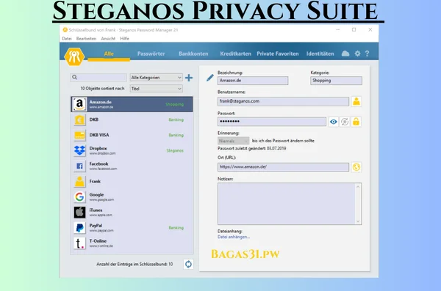Select the Frank entry name
441x291 pixels.
pyautogui.click(x=95, y=181)
